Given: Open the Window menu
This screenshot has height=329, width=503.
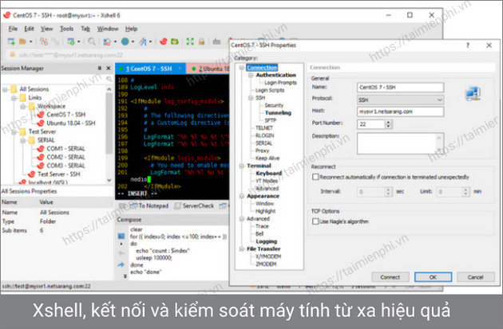Looking at the screenshot, I should (108, 29).
